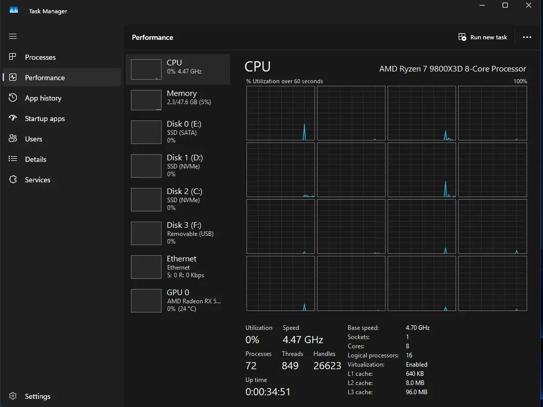Select the Disk 1 (D:) thumbnail
543x407 pixels.
click(146, 165)
